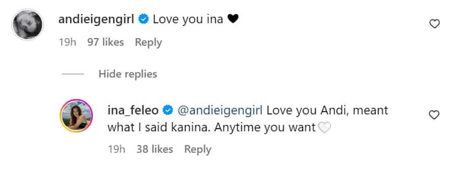
Task: Open the ina_feleo username link
Action: point(133,110)
